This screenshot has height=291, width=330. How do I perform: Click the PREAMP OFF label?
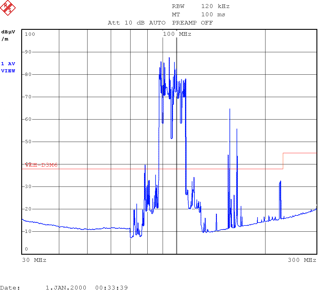(192, 23)
